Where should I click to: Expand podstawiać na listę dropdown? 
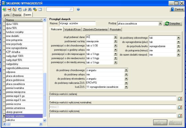(115, 41)
